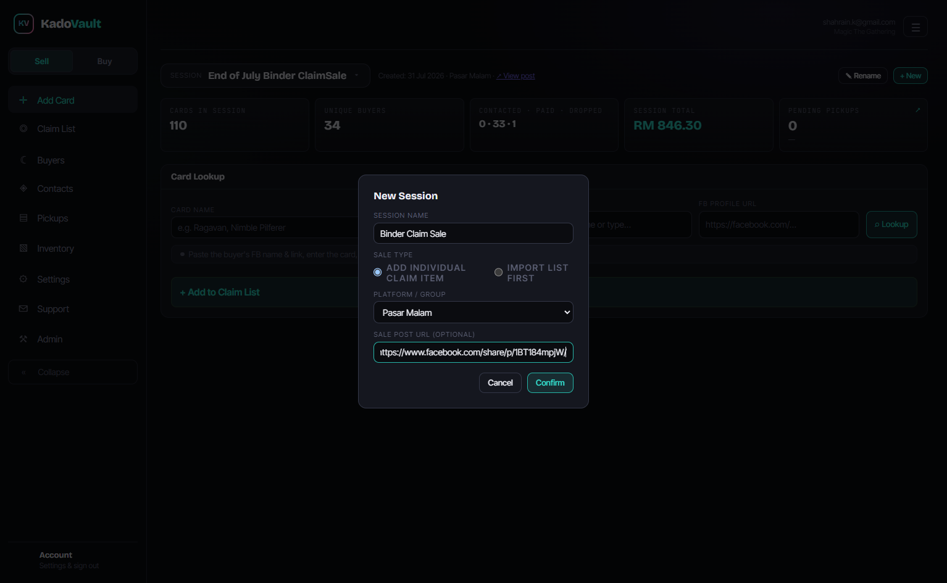Open the hamburger menu icon at top right
The image size is (947, 583).
[x=916, y=27]
